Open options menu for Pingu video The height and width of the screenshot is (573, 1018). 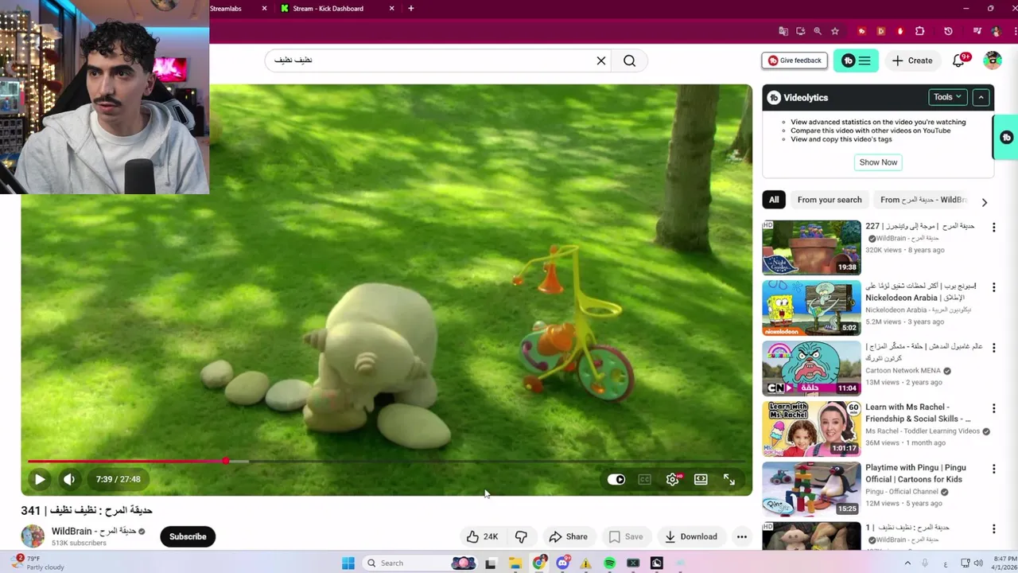click(993, 469)
